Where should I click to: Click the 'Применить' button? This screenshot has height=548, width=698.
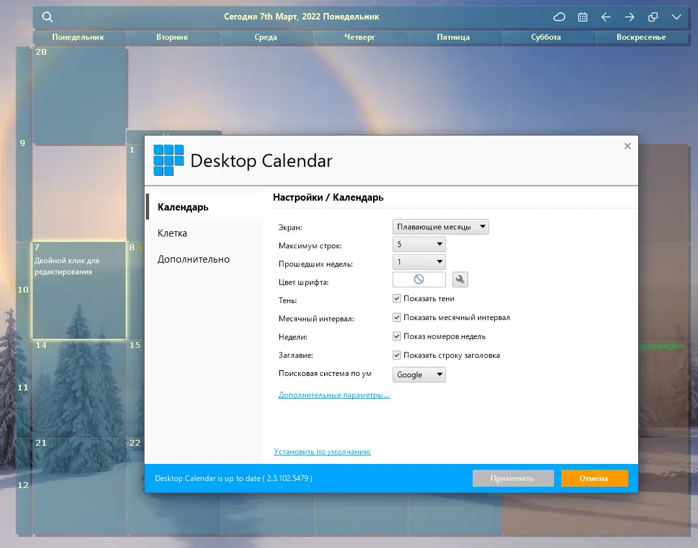(513, 478)
